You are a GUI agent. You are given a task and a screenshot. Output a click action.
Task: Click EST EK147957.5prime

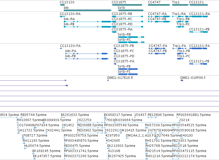(34, 159)
